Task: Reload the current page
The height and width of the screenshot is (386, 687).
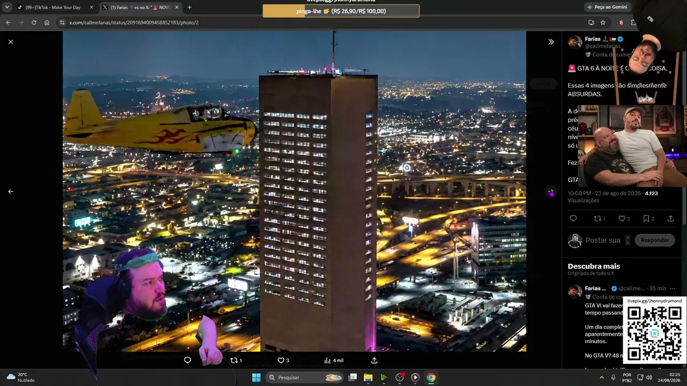Action: point(34,23)
